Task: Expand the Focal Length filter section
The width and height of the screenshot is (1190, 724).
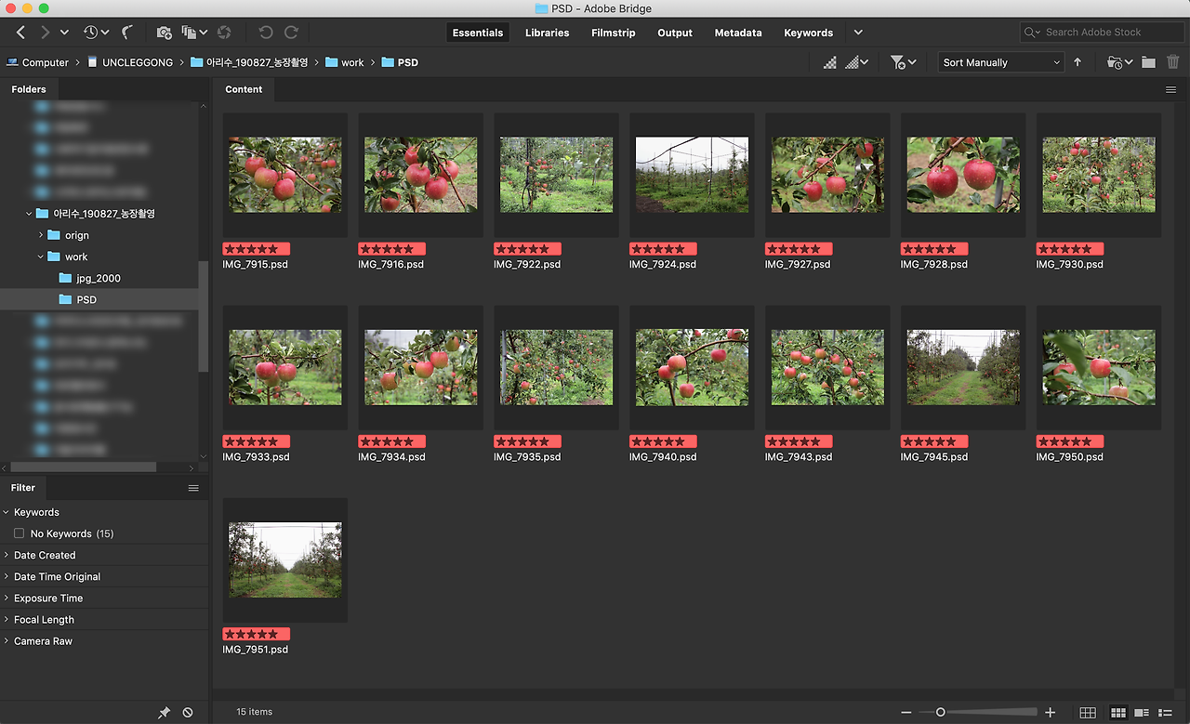Action: 7,620
